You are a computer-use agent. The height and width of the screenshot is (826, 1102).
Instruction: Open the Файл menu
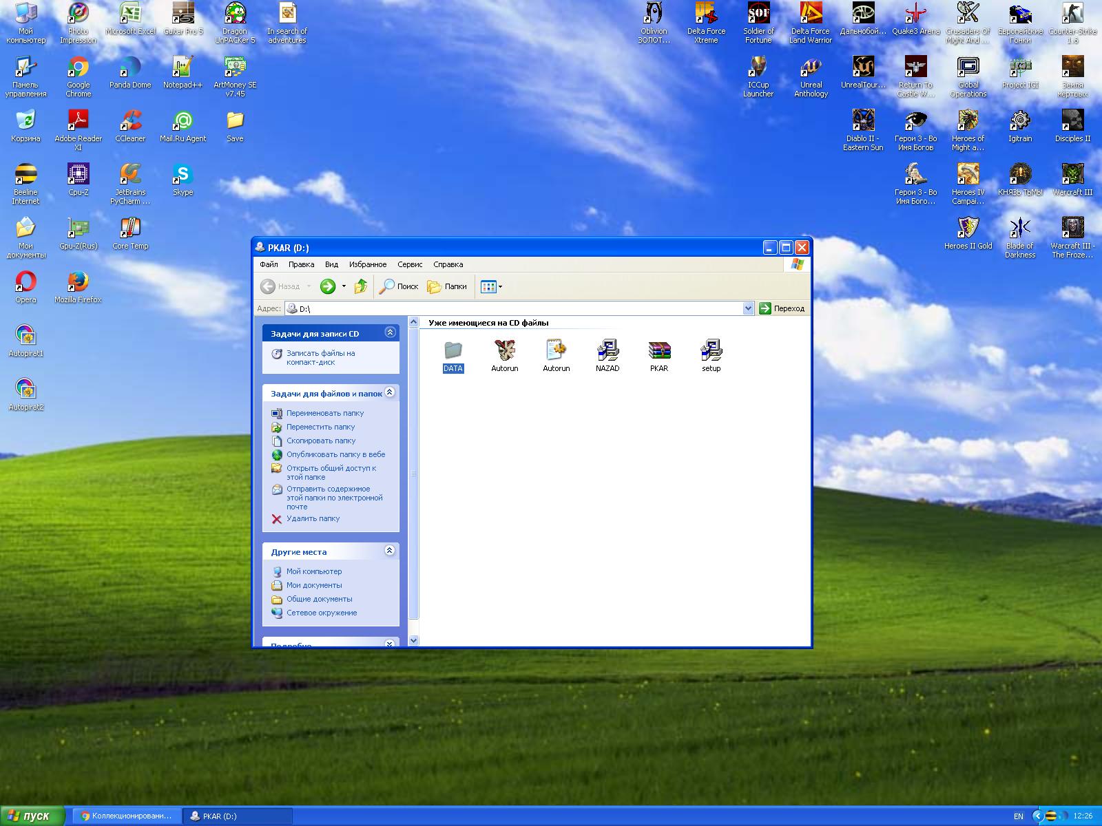269,264
